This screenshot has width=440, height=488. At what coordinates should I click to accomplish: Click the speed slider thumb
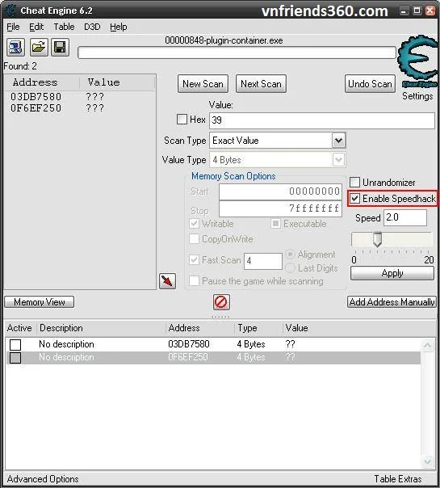click(377, 239)
